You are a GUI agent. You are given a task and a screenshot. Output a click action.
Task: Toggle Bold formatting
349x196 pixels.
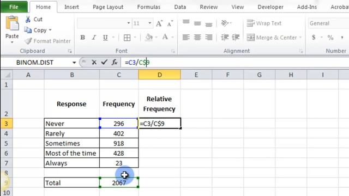pos(82,38)
